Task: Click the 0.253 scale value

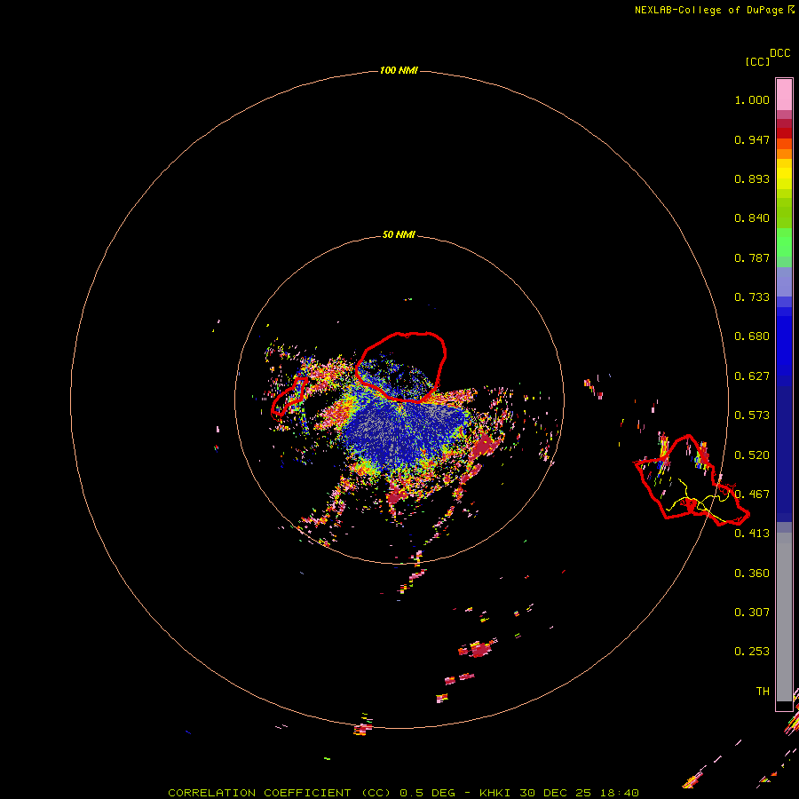Action: (752, 652)
